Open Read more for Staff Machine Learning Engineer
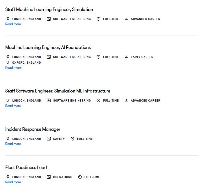Screen dimensions: 198x190 coord(13,24)
